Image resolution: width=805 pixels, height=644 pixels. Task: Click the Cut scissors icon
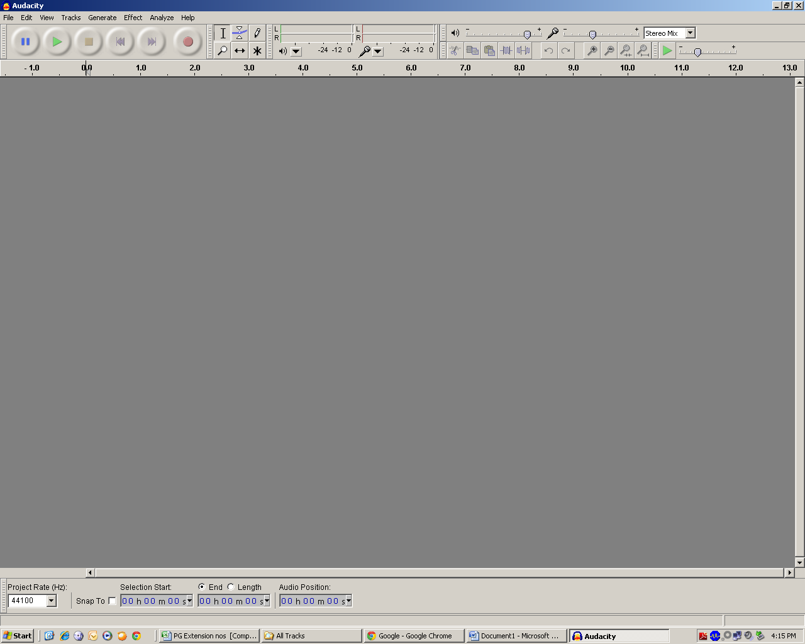(x=455, y=50)
